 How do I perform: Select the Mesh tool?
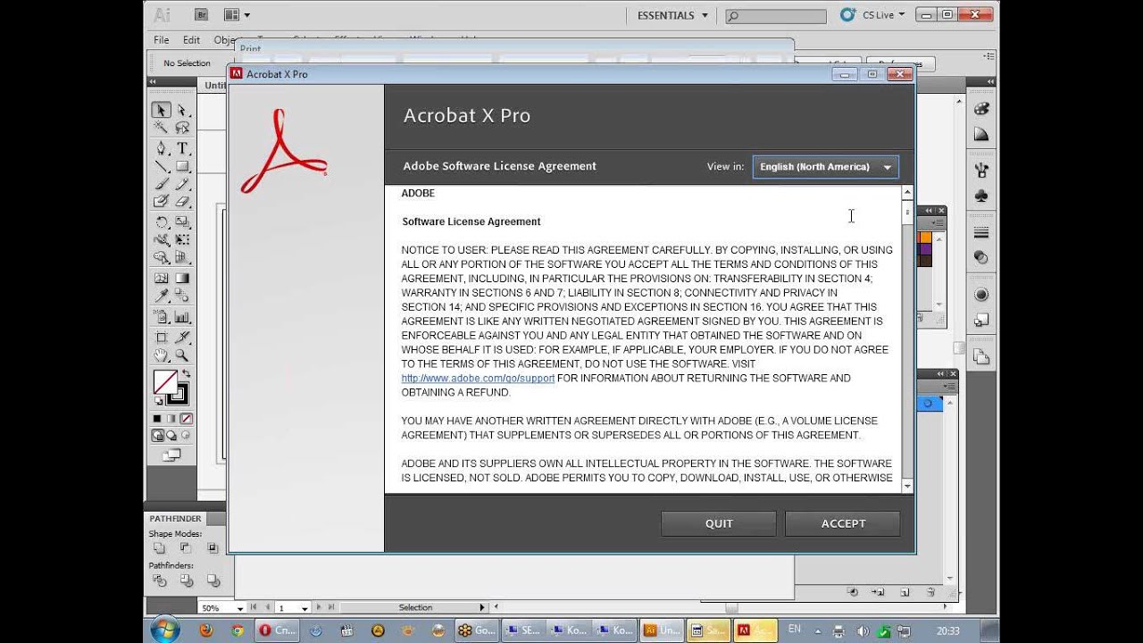(x=161, y=279)
